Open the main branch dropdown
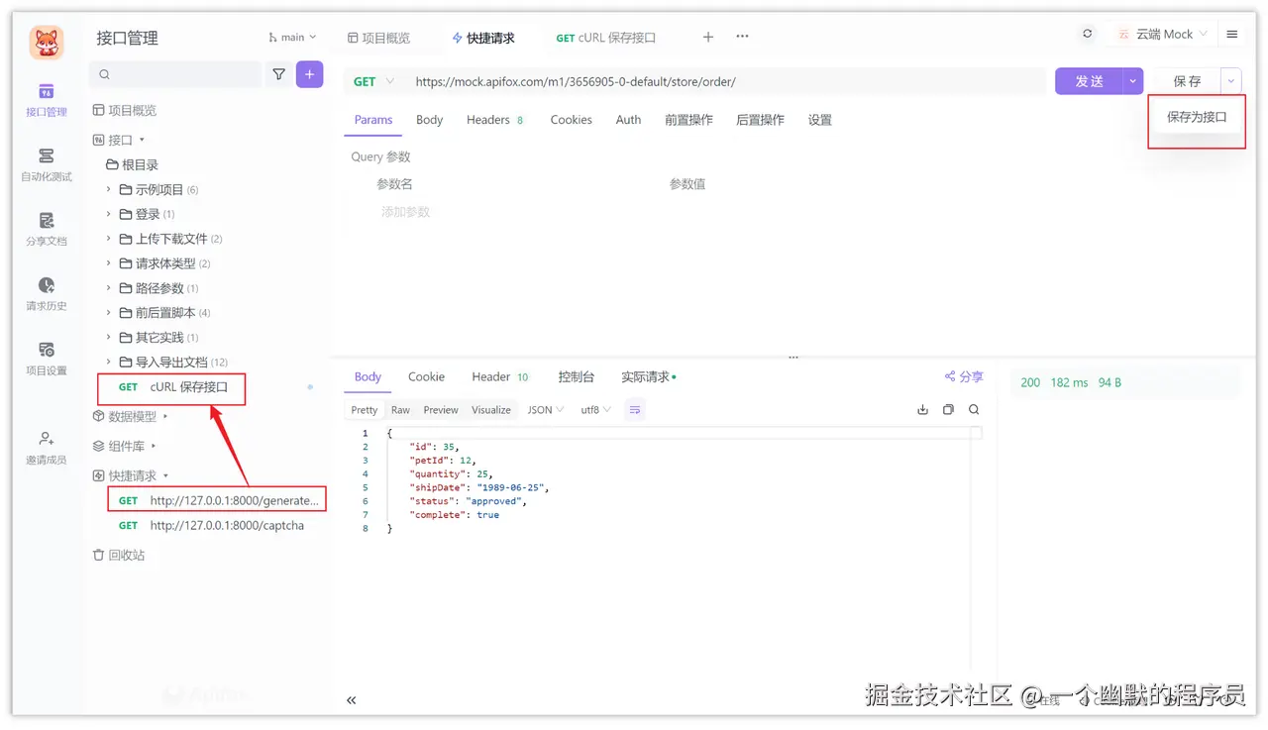The width and height of the screenshot is (1268, 730). 292,38
